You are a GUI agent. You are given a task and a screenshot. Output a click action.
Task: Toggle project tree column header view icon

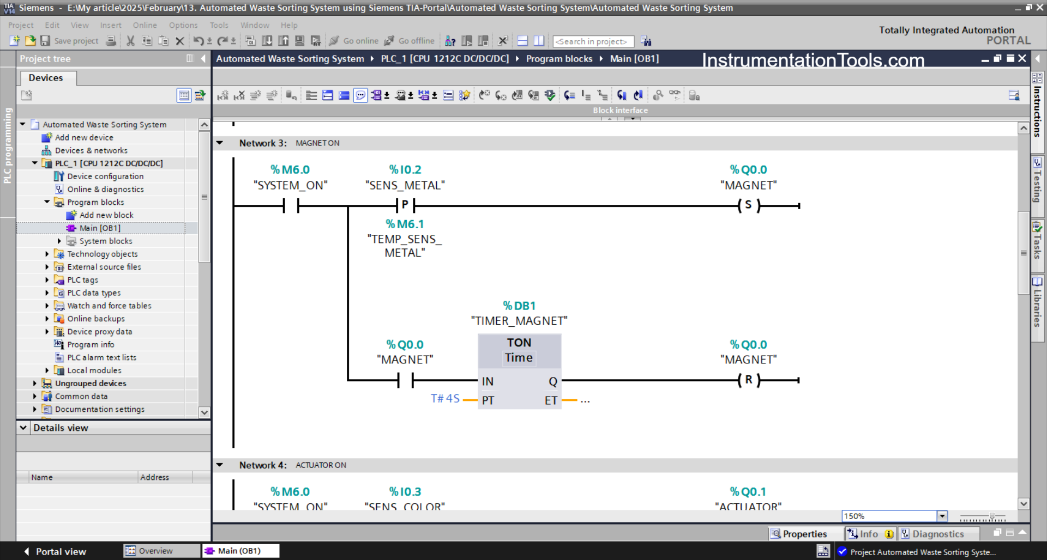coord(184,95)
